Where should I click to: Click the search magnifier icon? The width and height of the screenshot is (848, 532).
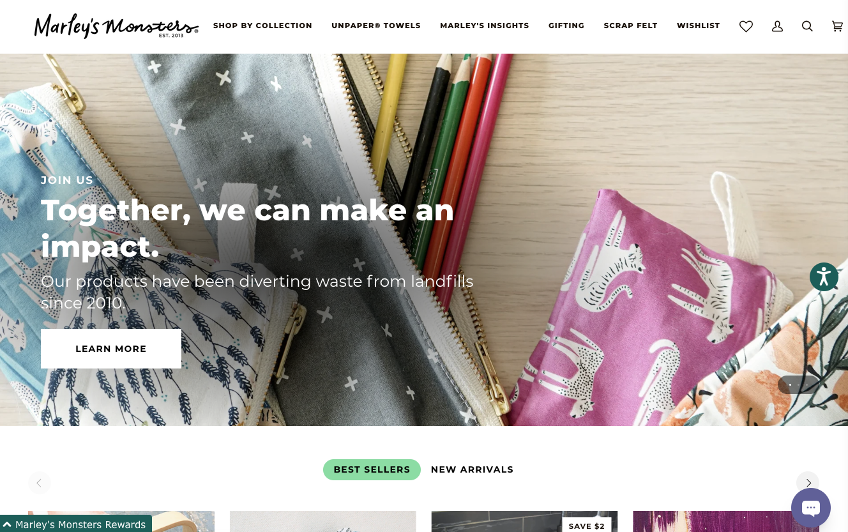click(807, 26)
